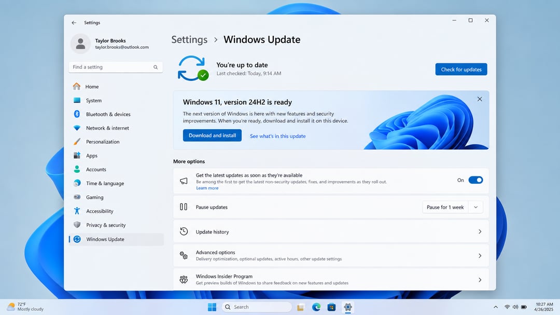
Task: Click Download and install button
Action: [x=212, y=135]
